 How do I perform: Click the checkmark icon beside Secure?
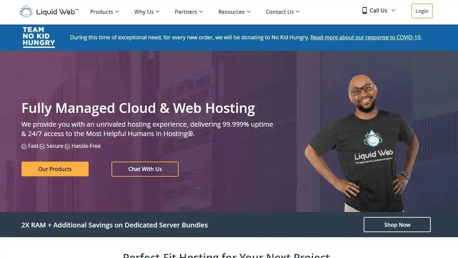(42, 146)
